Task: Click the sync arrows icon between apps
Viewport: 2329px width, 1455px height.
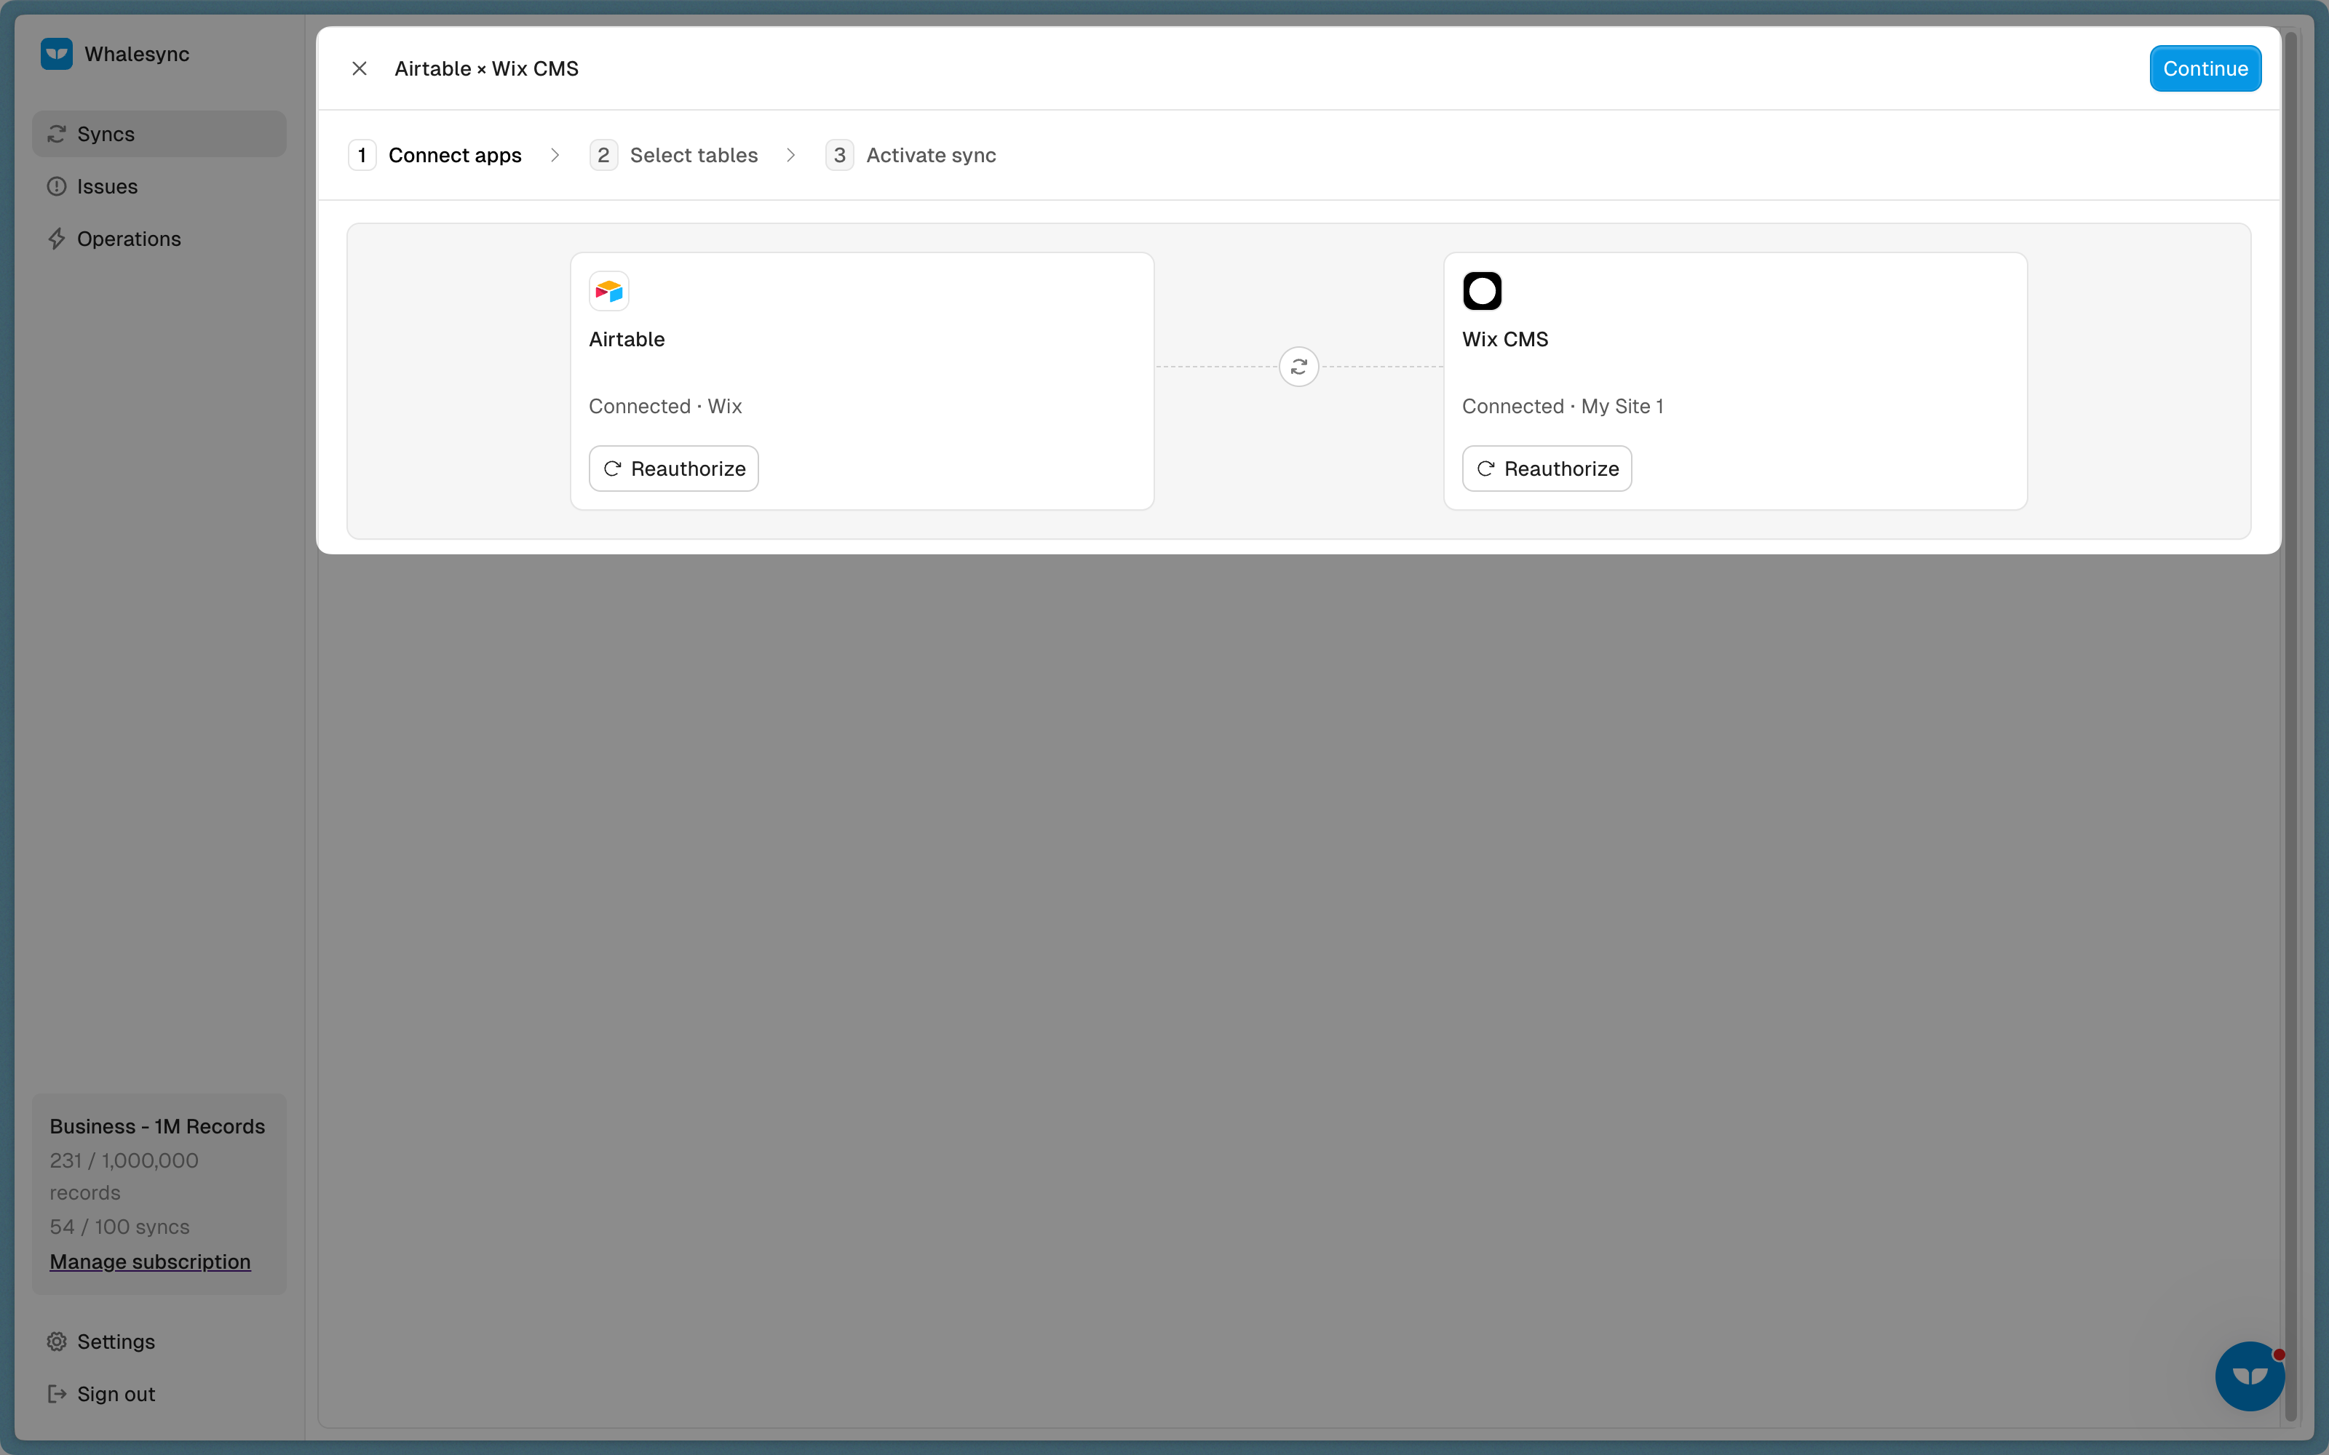Action: click(1299, 367)
